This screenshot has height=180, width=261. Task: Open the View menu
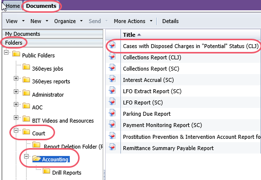click(x=12, y=21)
